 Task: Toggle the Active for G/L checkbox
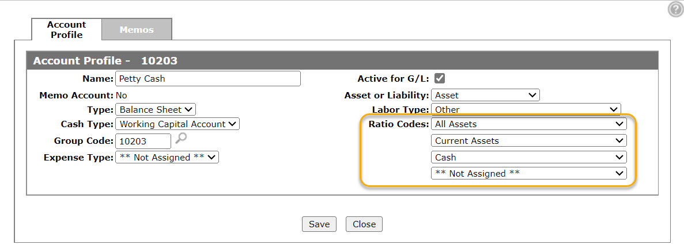point(440,78)
